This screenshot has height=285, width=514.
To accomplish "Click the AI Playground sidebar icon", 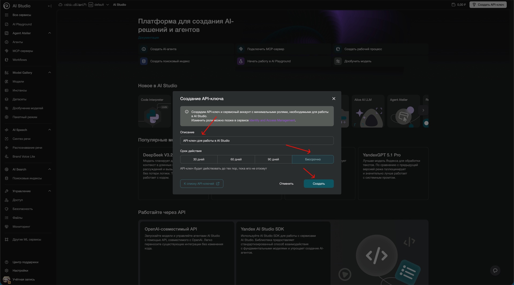I will [x=7, y=24].
